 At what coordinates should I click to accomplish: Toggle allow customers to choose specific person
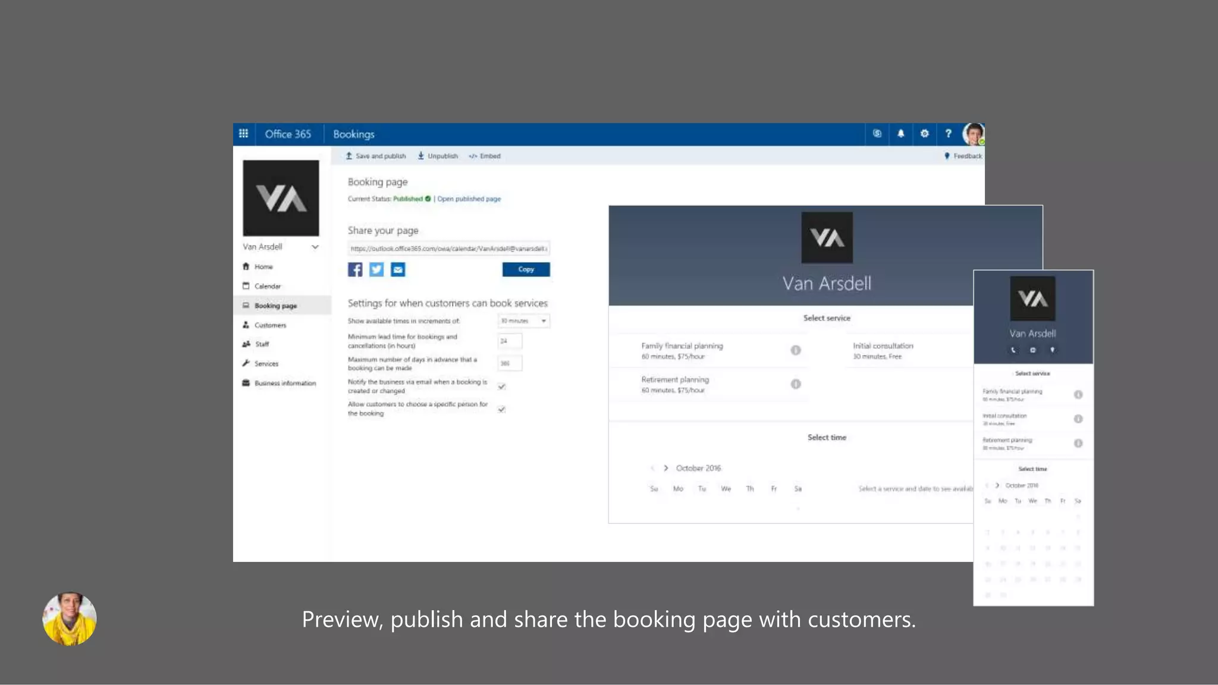502,409
